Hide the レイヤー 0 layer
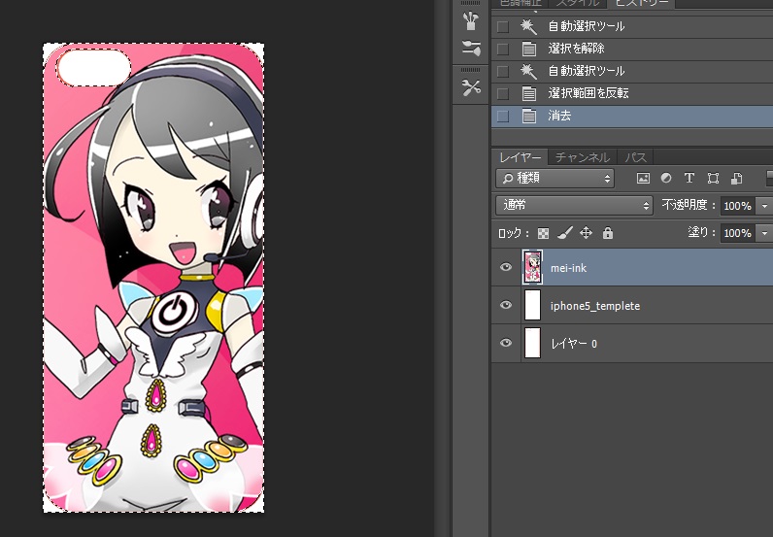Image resolution: width=773 pixels, height=537 pixels. 506,343
